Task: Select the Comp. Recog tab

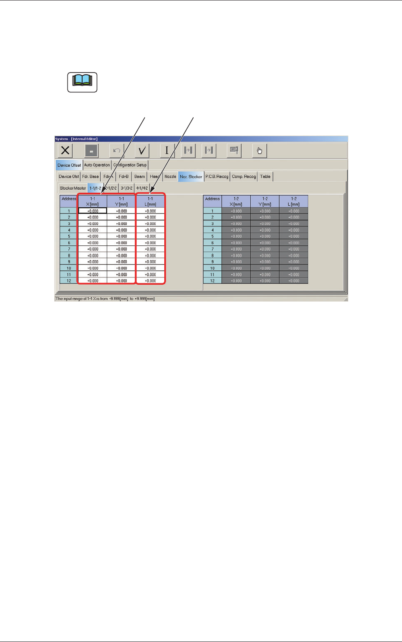Action: [244, 176]
